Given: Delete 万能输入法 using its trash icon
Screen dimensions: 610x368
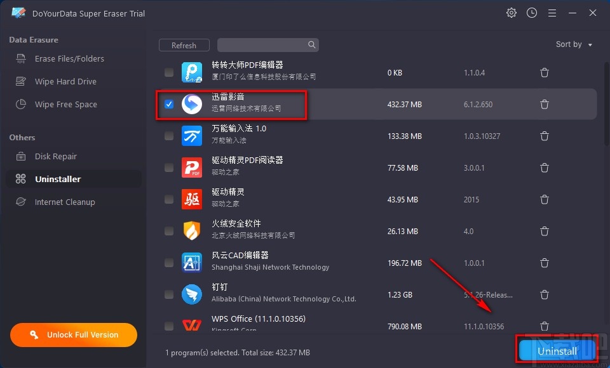Looking at the screenshot, I should (x=545, y=136).
